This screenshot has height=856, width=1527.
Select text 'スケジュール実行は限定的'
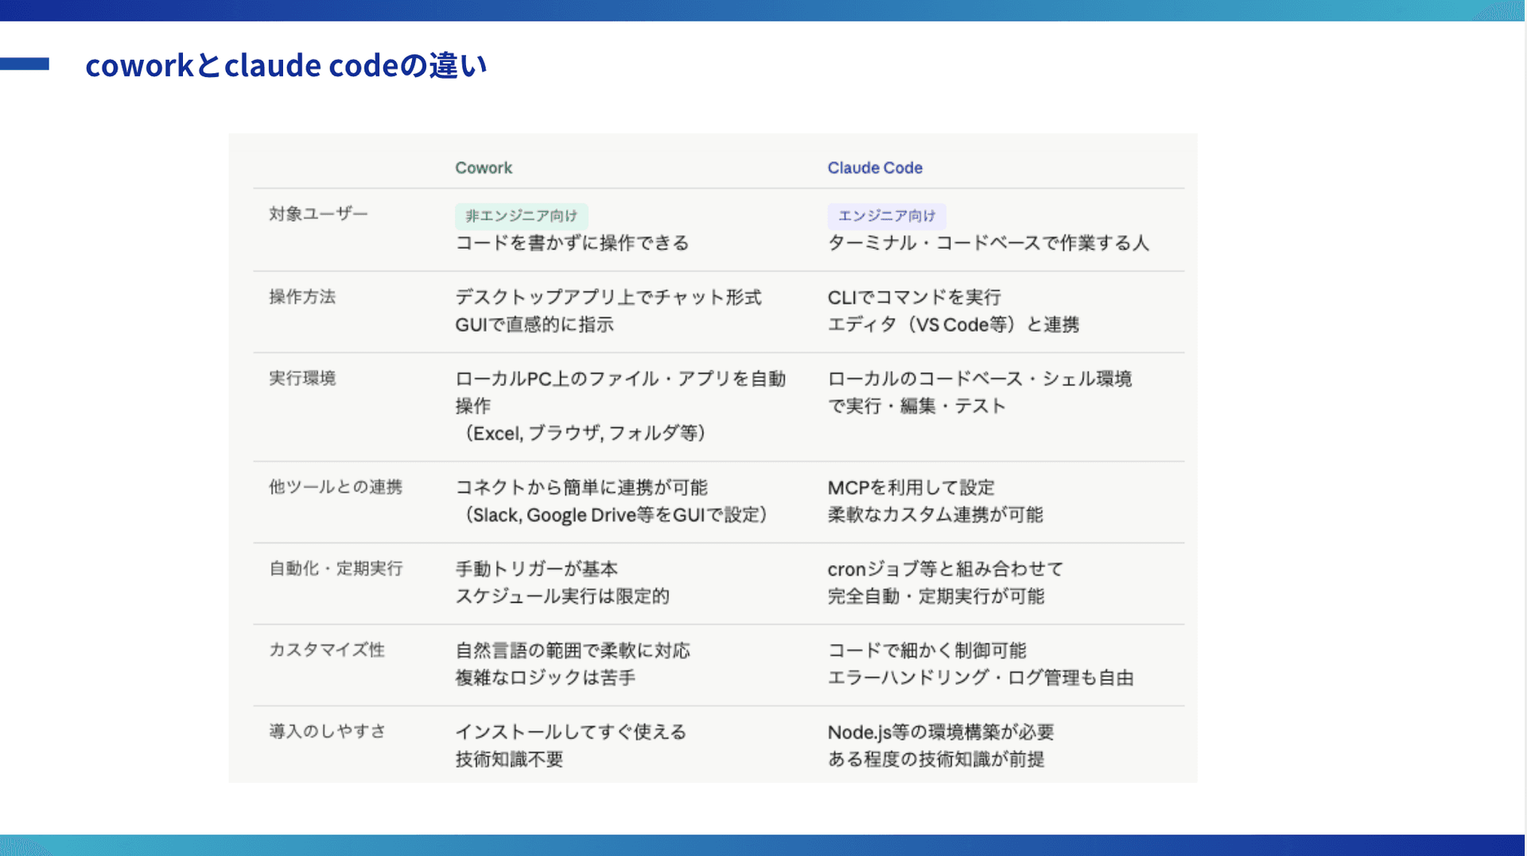[562, 596]
